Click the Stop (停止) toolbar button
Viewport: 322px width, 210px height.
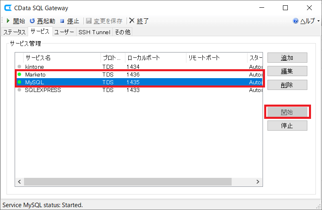pyautogui.click(x=70, y=21)
